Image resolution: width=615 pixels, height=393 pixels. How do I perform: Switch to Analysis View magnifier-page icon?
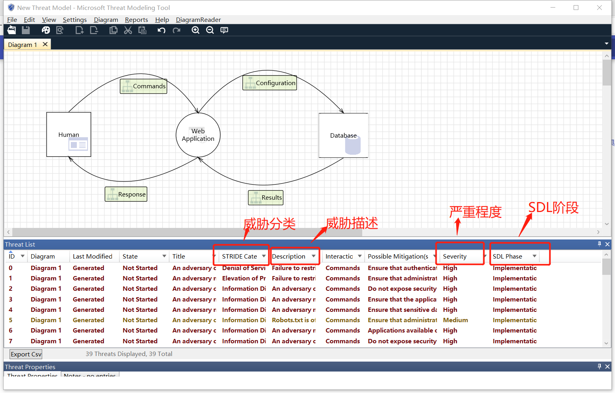[x=60, y=30]
